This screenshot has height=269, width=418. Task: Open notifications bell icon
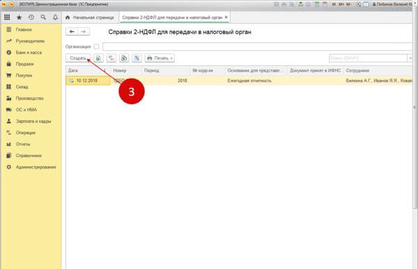tap(55, 17)
